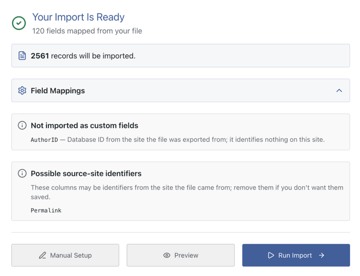Click info icon beside Possible source-site identifiers
This screenshot has height=276, width=360.
[22, 173]
